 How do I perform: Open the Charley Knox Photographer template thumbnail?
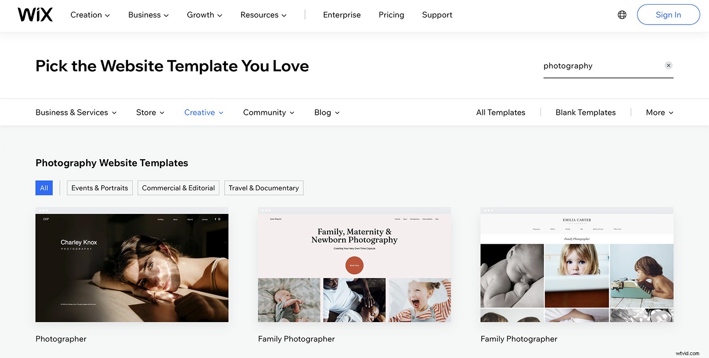pyautogui.click(x=132, y=267)
